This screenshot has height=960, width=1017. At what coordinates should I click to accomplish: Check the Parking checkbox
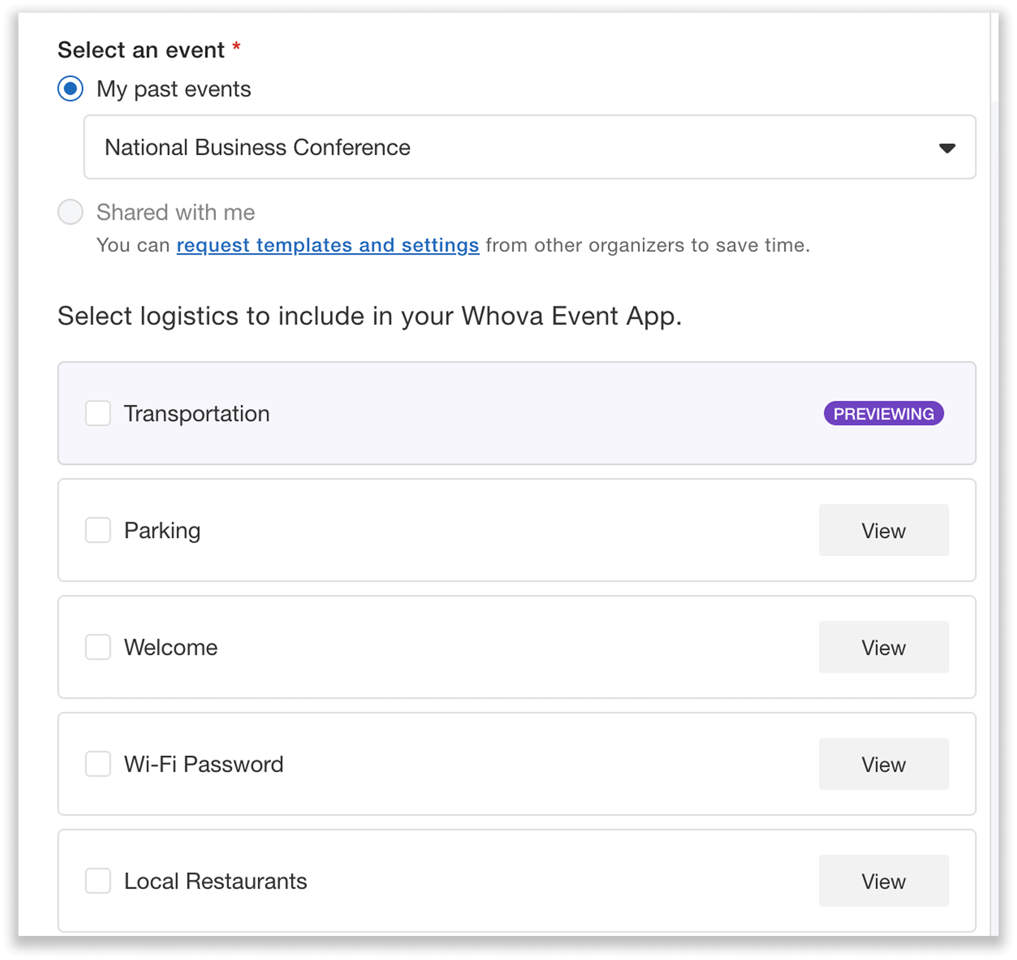click(x=98, y=530)
